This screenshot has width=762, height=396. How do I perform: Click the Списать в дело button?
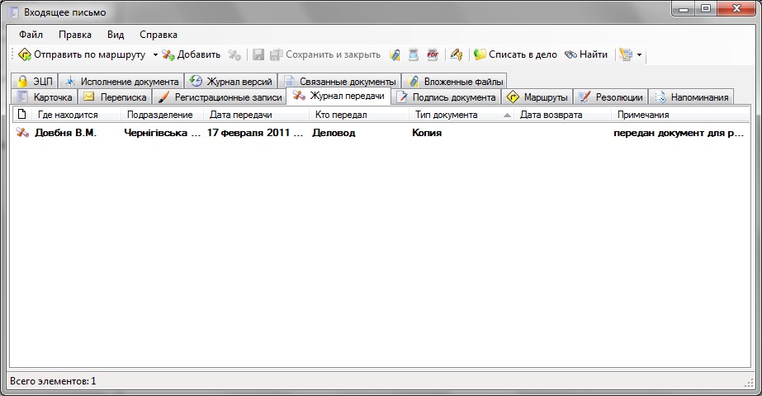[515, 54]
